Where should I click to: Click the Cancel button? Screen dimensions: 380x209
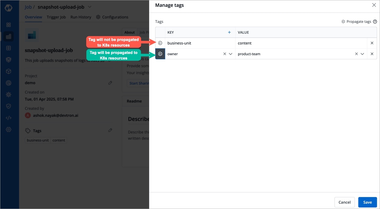tap(344, 202)
